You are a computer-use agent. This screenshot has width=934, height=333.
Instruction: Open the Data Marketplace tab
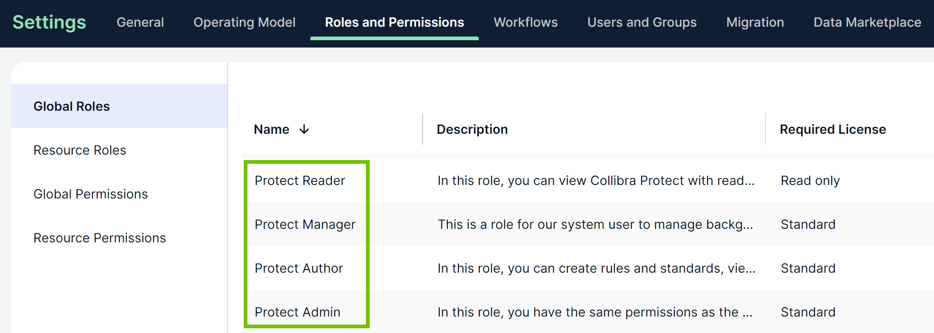click(x=867, y=22)
